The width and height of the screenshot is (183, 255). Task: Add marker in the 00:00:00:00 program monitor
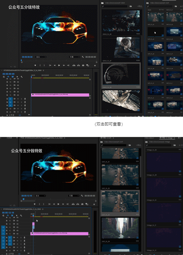point(35,65)
